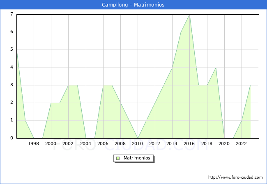Select the 2000 x-axis label
Screen dimensions: 267x184
pos(51,144)
